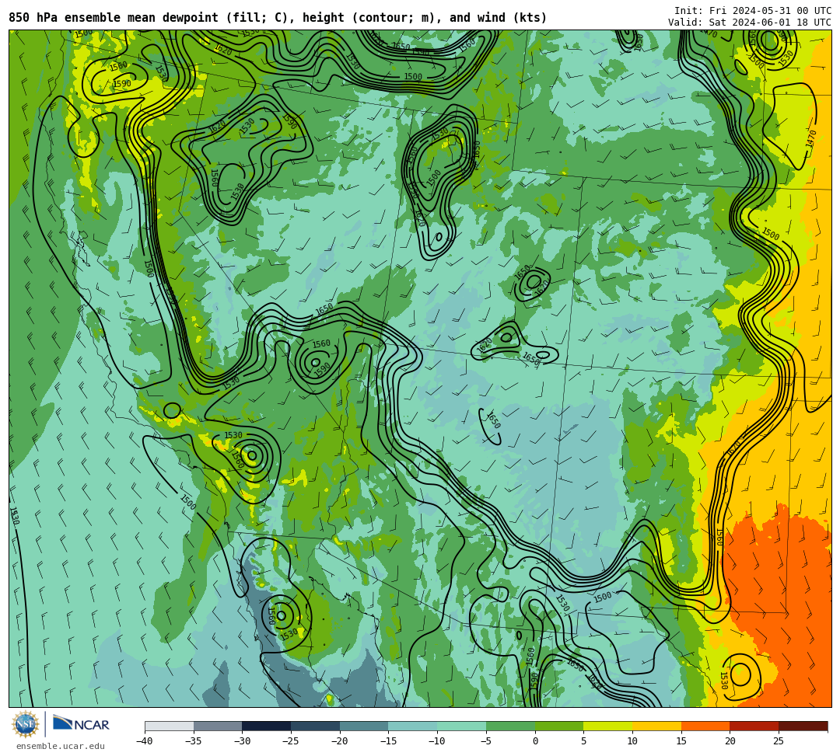The image size is (840, 756).
Task: Click the positive 10 colorbar tick label
Action: (x=632, y=741)
